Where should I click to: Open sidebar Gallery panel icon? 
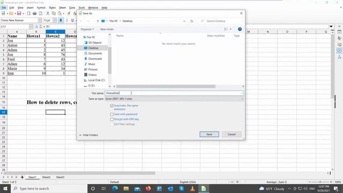tap(339, 44)
